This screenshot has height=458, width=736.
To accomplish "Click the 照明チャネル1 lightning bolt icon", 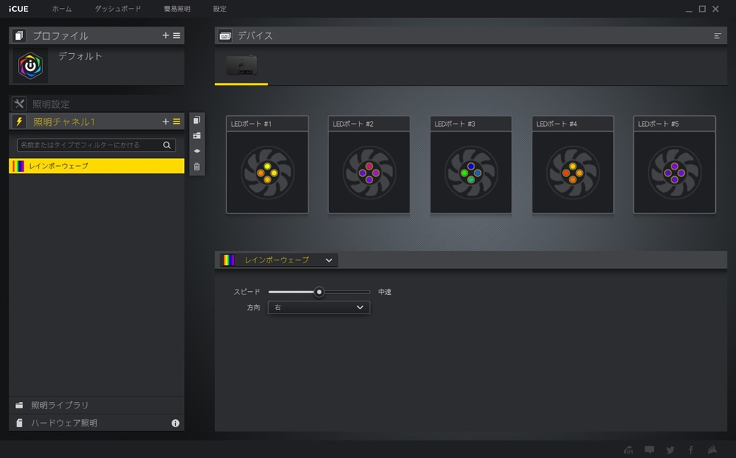I will pos(19,122).
